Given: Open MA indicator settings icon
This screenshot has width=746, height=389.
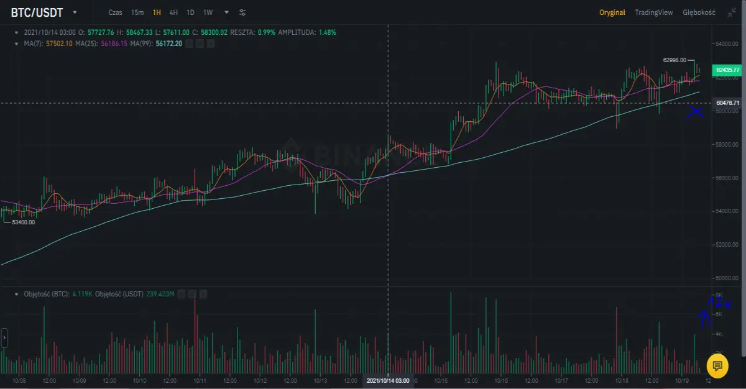Looking at the screenshot, I should point(199,43).
